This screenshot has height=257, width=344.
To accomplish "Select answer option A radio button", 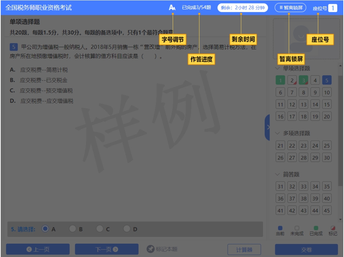I will click(x=45, y=229).
